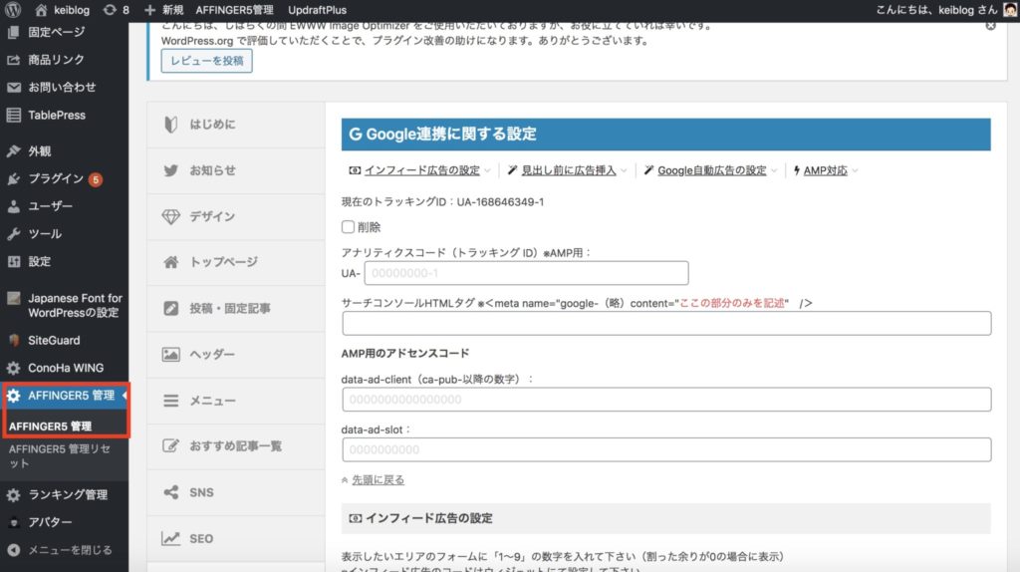This screenshot has width=1020, height=572.
Task: Open Japanese Font for WordPressの設定 menu
Action: (x=64, y=305)
